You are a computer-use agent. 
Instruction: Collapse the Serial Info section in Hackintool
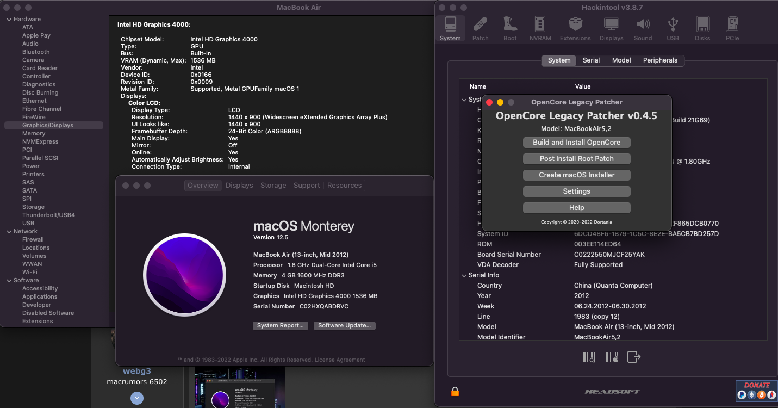464,275
